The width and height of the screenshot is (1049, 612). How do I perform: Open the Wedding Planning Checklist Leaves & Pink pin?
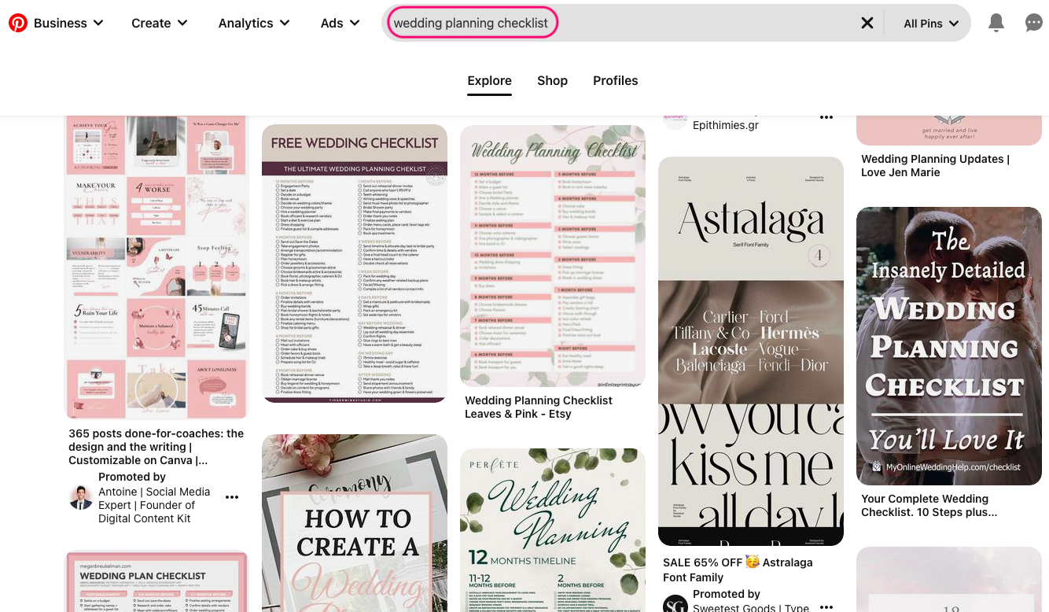coord(552,256)
